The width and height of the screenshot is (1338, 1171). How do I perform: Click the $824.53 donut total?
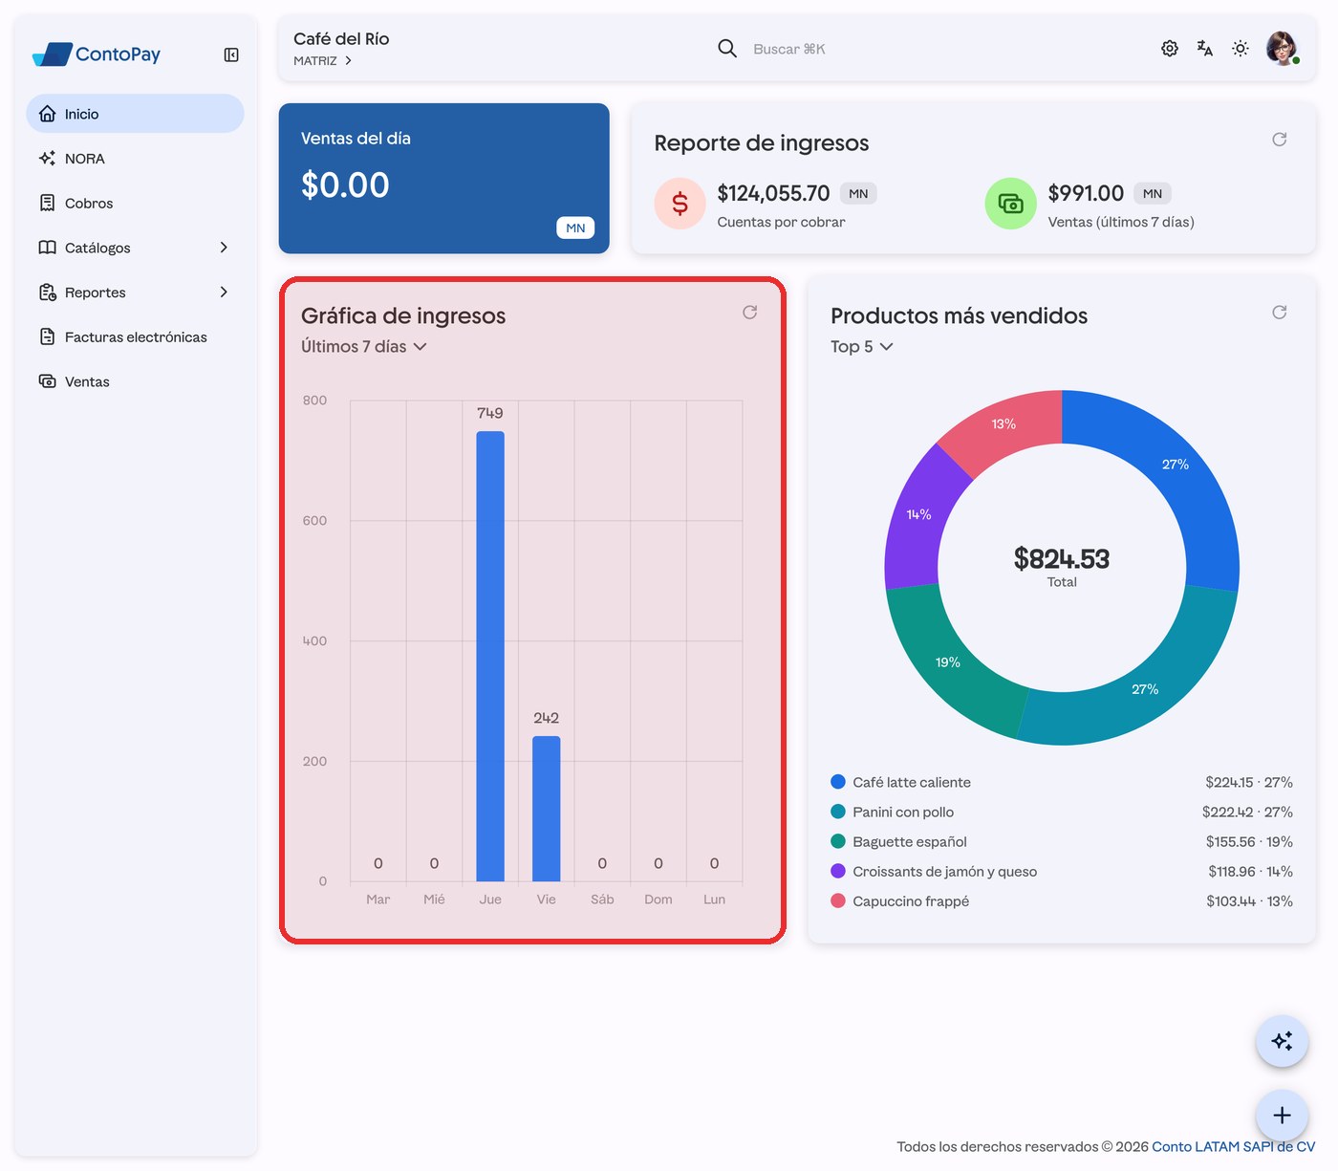[x=1062, y=558]
